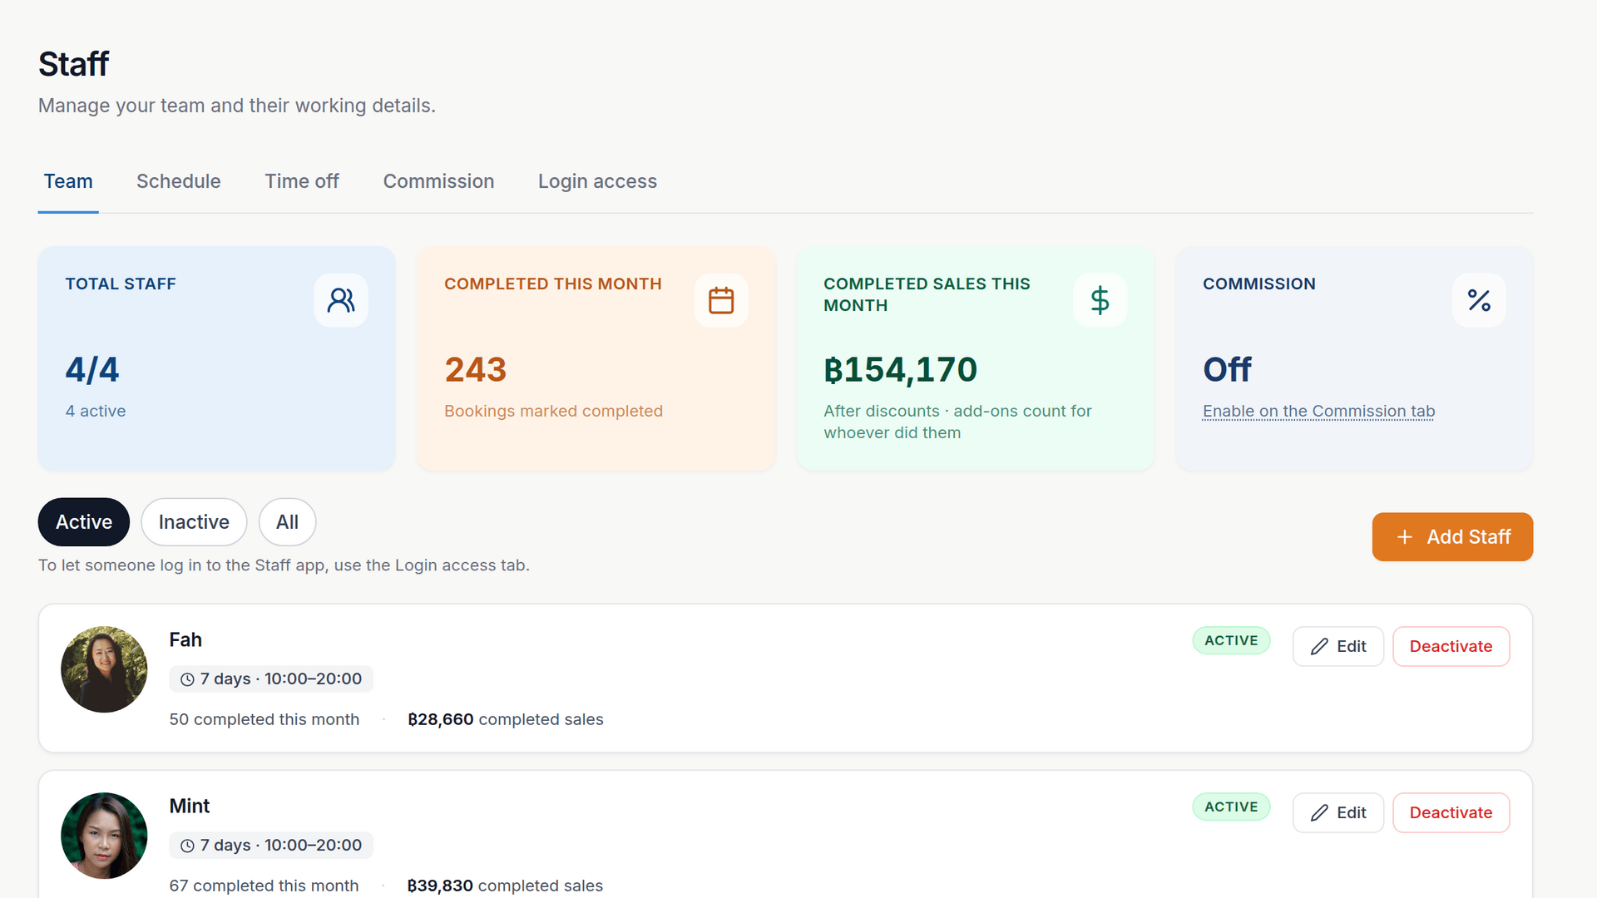This screenshot has height=898, width=1597.
Task: Click the 243 completed bookings value
Action: [x=475, y=369]
